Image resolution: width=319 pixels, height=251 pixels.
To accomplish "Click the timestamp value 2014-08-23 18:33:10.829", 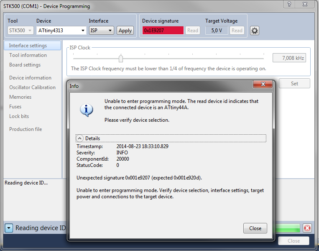I will point(143,146).
